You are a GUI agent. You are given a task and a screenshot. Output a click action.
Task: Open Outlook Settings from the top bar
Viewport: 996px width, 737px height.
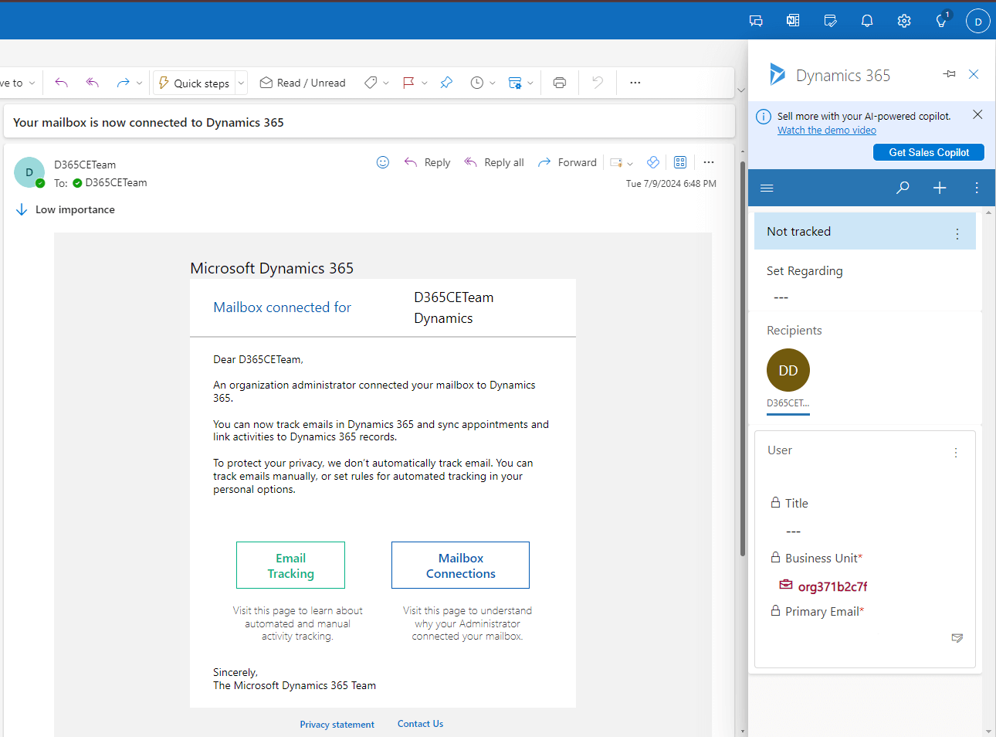pyautogui.click(x=904, y=20)
